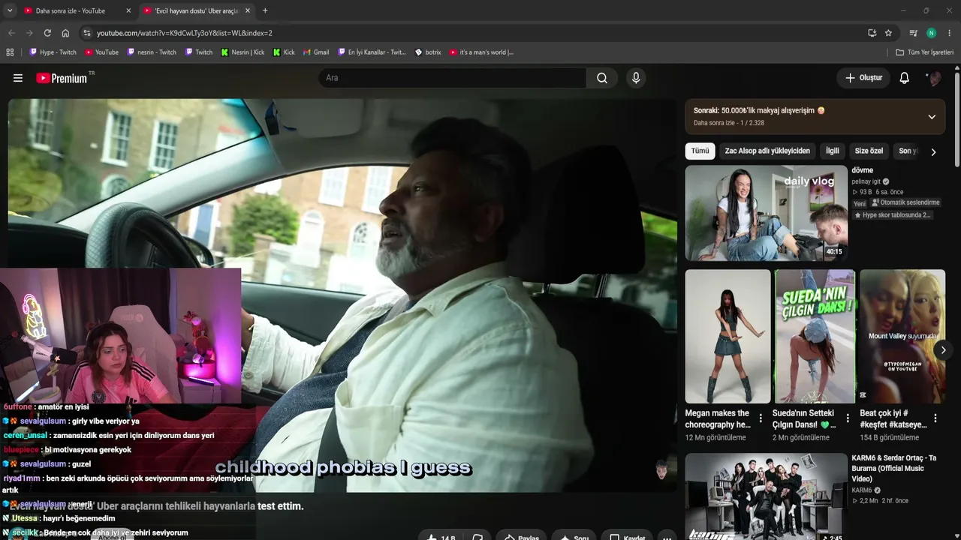Screen dimensions: 961x540
Task: Start voice search with the microphone icon
Action: [636, 78]
